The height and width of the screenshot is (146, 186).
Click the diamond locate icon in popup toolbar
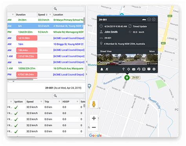tap(128, 69)
